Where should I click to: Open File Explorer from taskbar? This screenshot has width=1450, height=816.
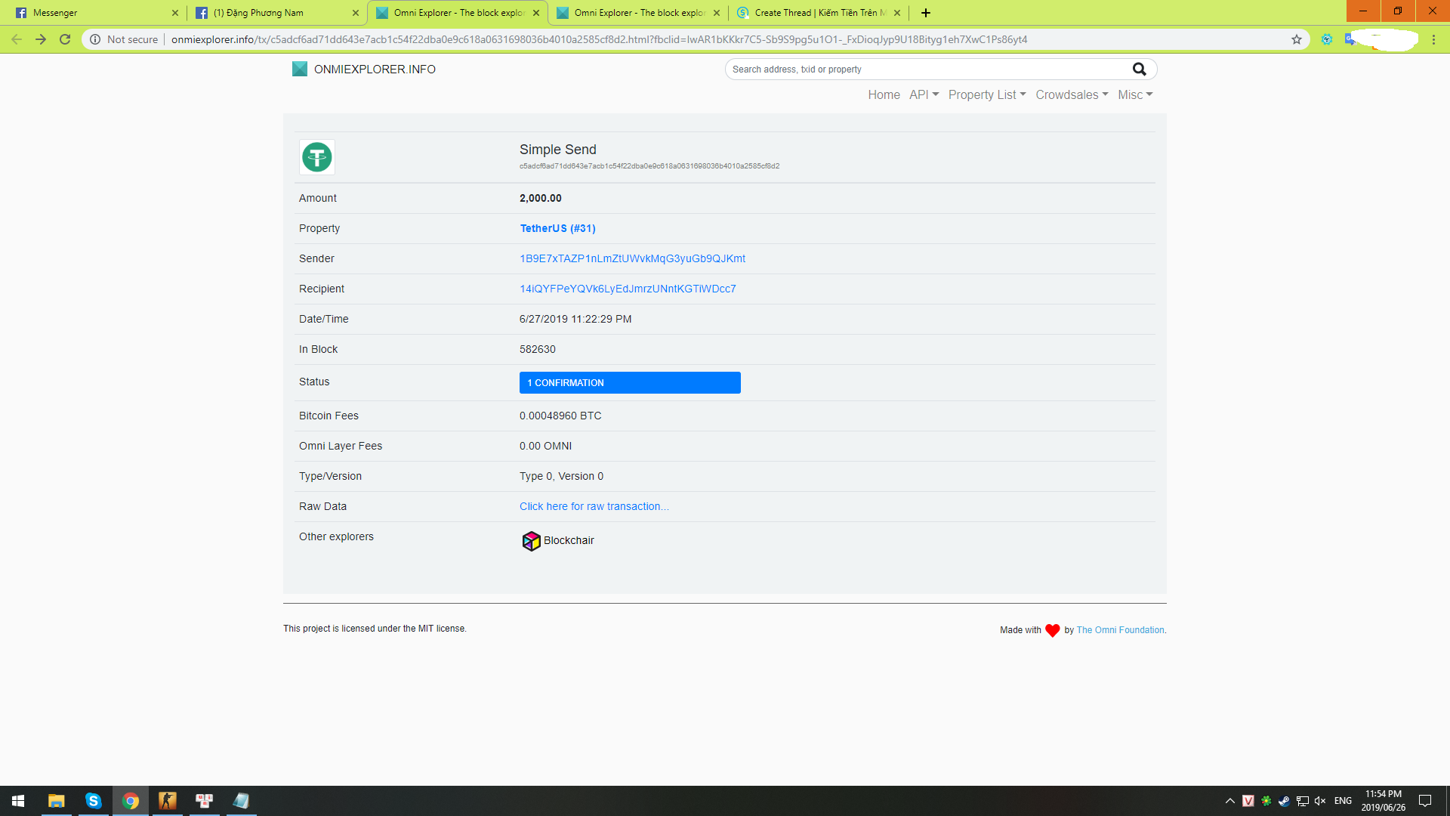pyautogui.click(x=56, y=801)
